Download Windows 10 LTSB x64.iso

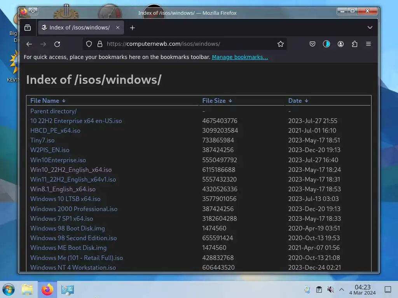pos(65,199)
